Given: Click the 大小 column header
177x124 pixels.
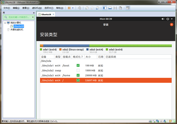Looking at the screenshot, I should click(x=91, y=57).
